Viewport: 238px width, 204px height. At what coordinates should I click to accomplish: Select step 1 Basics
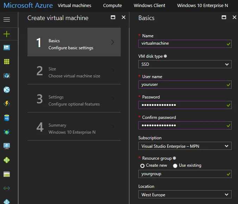click(x=74, y=42)
